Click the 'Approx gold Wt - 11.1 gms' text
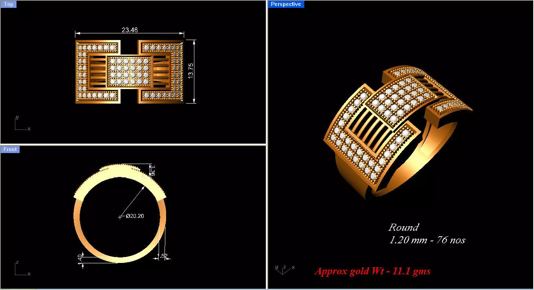 pyautogui.click(x=373, y=271)
